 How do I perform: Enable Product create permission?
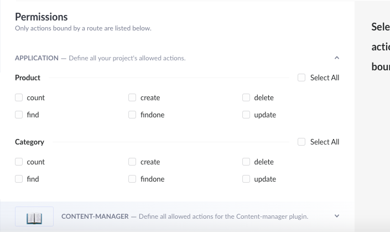click(132, 98)
